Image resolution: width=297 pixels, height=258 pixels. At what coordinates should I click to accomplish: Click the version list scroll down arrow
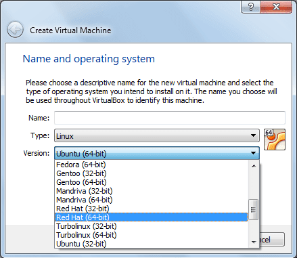254,242
